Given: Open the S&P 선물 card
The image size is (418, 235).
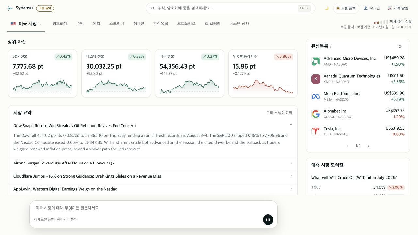Looking at the screenshot, I should (x=42, y=73).
